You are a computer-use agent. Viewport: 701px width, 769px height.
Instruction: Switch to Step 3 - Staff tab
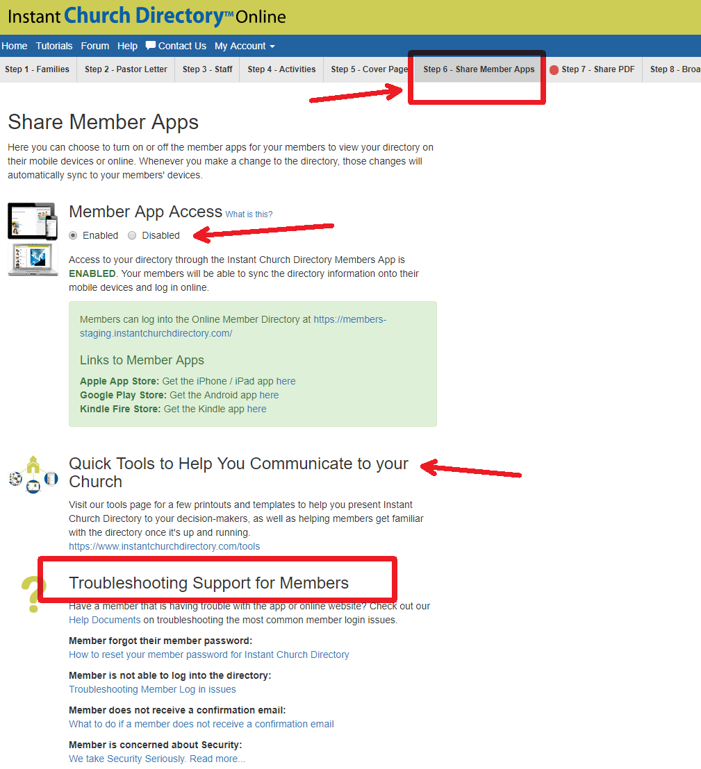click(207, 69)
